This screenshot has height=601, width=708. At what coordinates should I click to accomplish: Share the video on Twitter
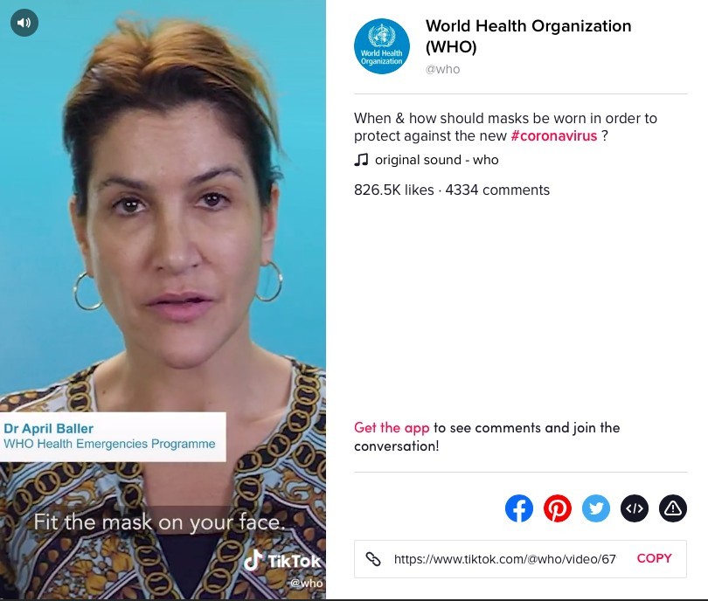pyautogui.click(x=596, y=508)
